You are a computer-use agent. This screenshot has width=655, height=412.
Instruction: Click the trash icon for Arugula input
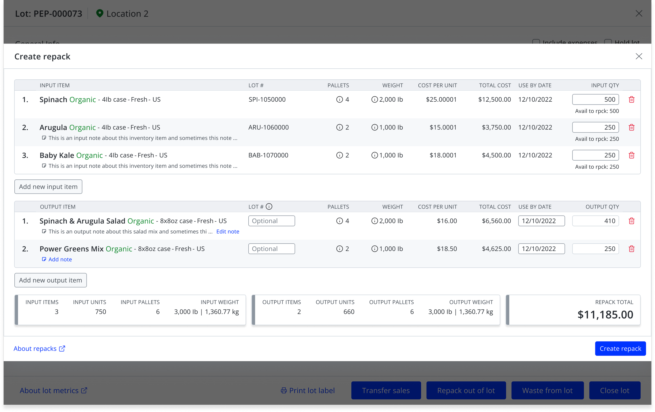[631, 127]
